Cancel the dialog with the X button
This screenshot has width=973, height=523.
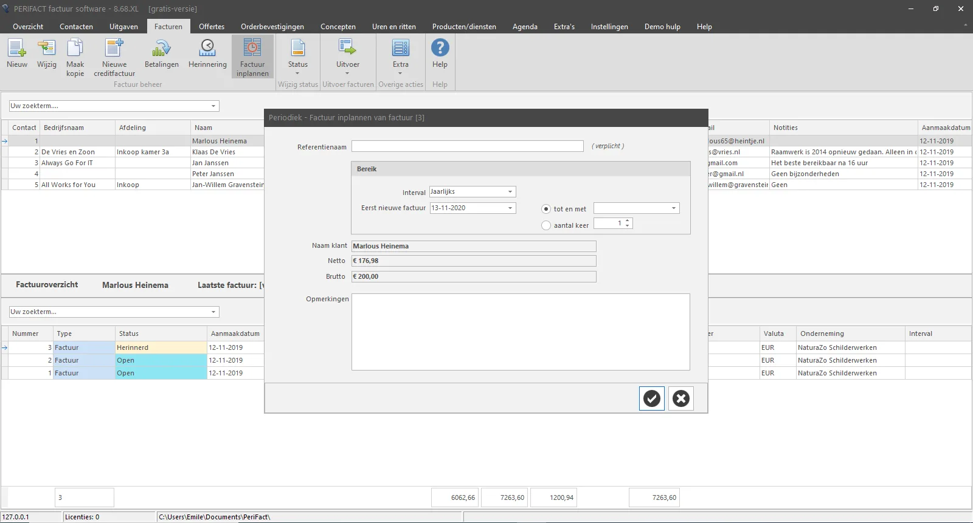click(x=681, y=398)
